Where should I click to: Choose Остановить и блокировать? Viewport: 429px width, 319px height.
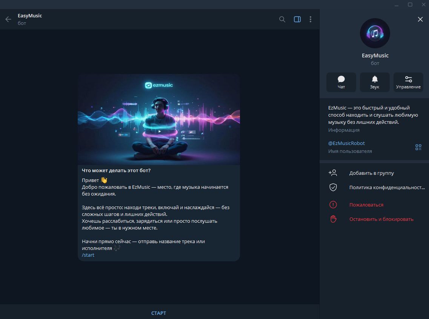click(374, 219)
